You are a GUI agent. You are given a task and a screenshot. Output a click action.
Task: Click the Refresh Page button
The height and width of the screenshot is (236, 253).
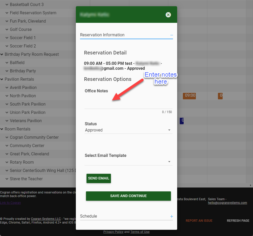tap(238, 221)
